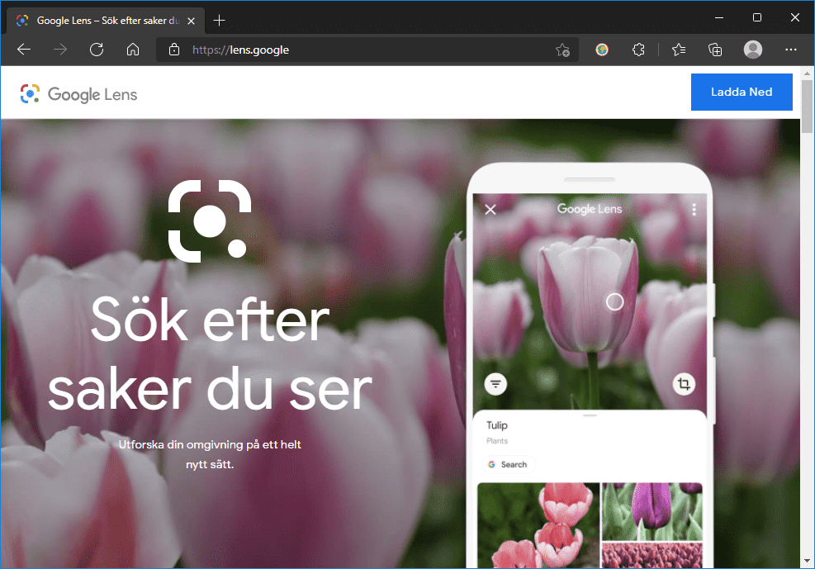This screenshot has width=815, height=569.
Task: Open the Extensions puzzle piece icon
Action: 638,50
